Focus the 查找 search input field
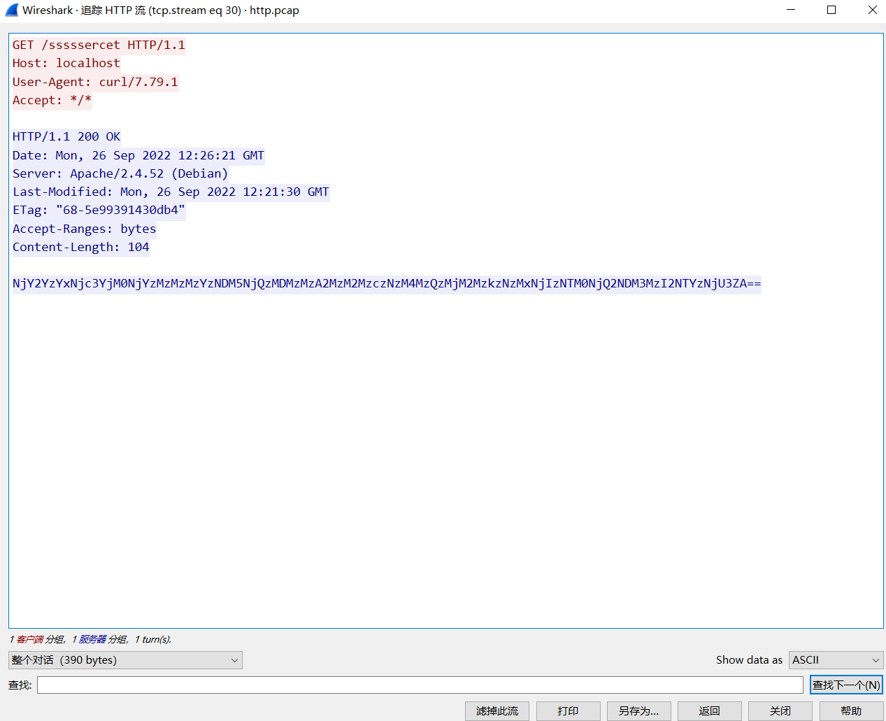Image resolution: width=886 pixels, height=721 pixels. pos(420,685)
